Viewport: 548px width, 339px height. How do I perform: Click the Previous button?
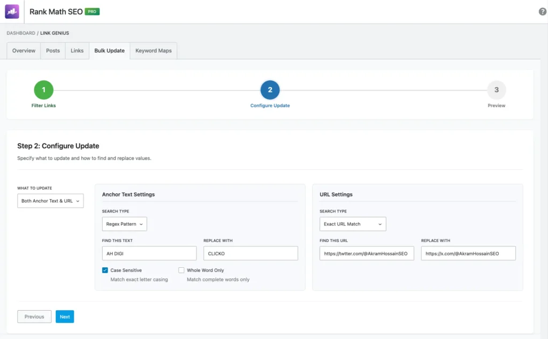coord(34,317)
